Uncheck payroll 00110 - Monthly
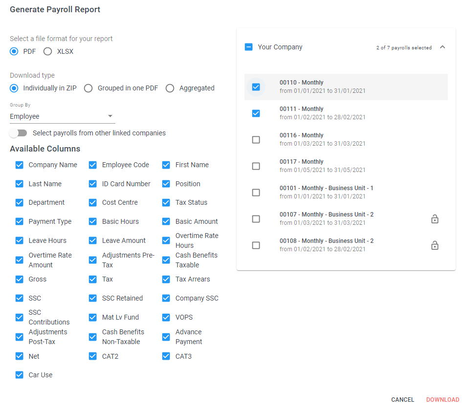463x412 pixels. click(x=256, y=87)
